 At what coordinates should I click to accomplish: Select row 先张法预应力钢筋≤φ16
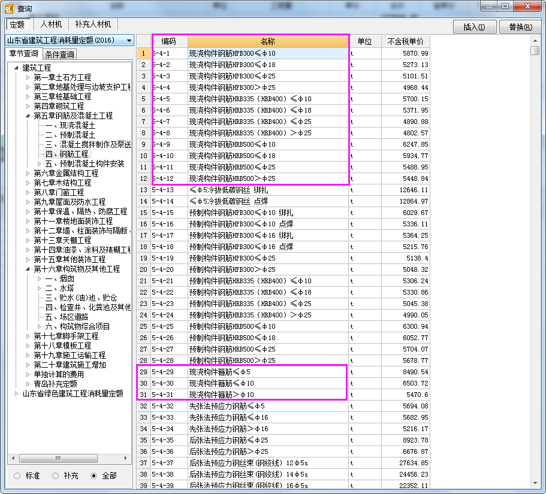[x=268, y=417]
